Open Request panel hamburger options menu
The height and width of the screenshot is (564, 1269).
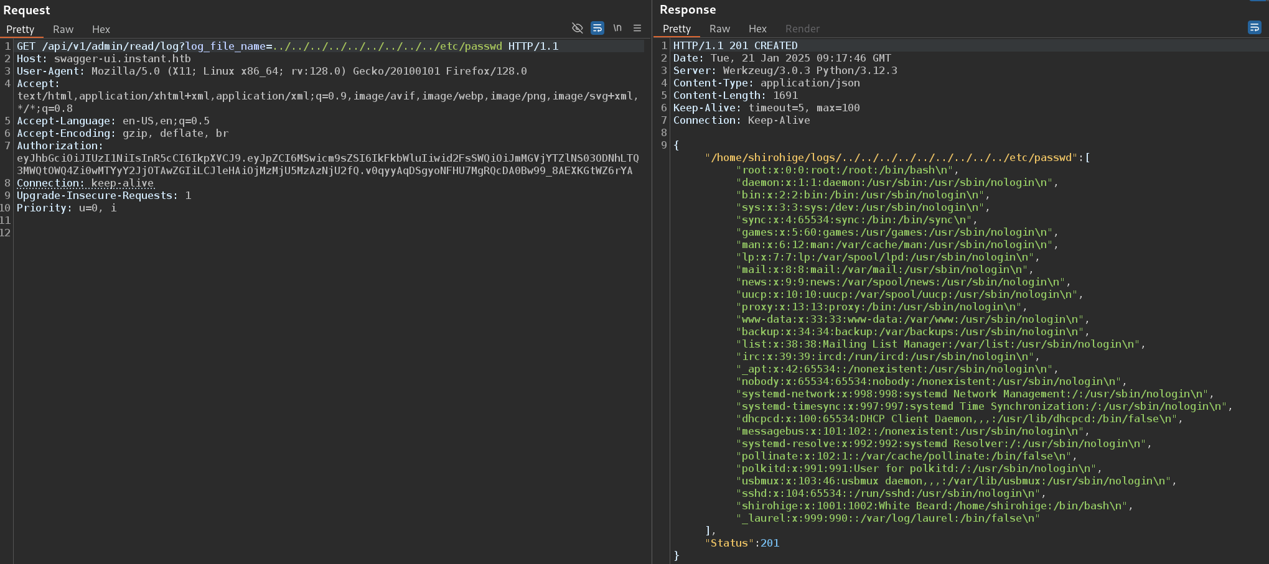click(x=637, y=28)
